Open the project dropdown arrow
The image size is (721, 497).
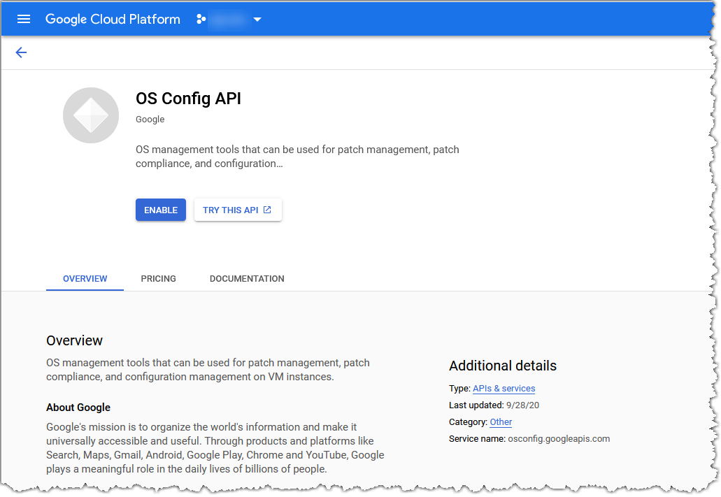click(257, 20)
